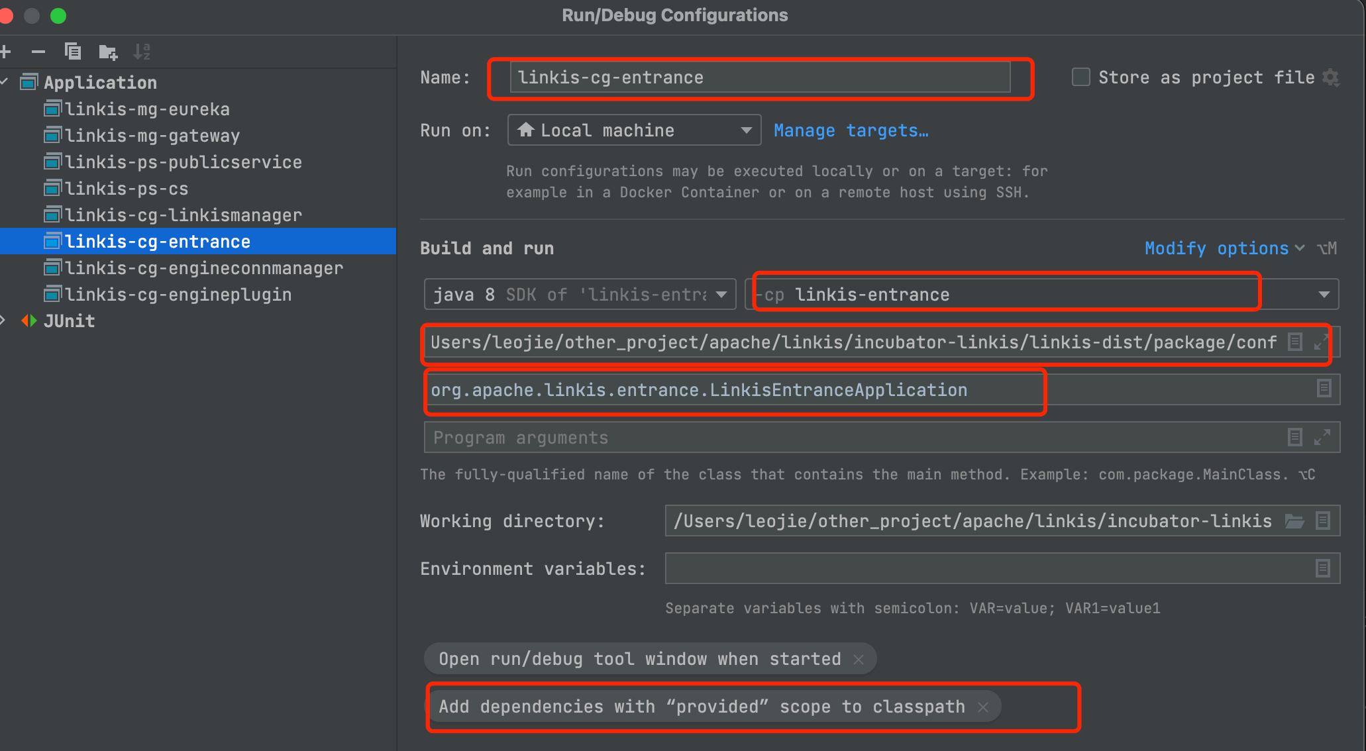Open the -cp linkis-entrance classpath dropdown

coord(1324,295)
